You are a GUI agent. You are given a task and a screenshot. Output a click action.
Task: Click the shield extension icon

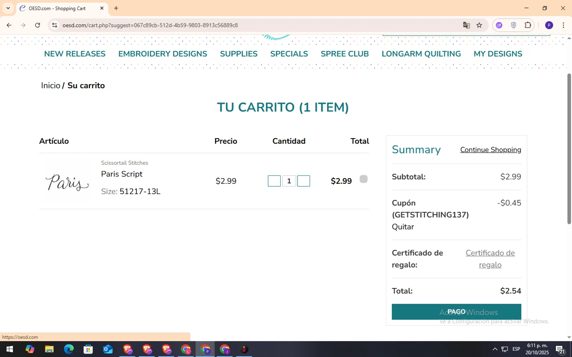[x=514, y=25]
